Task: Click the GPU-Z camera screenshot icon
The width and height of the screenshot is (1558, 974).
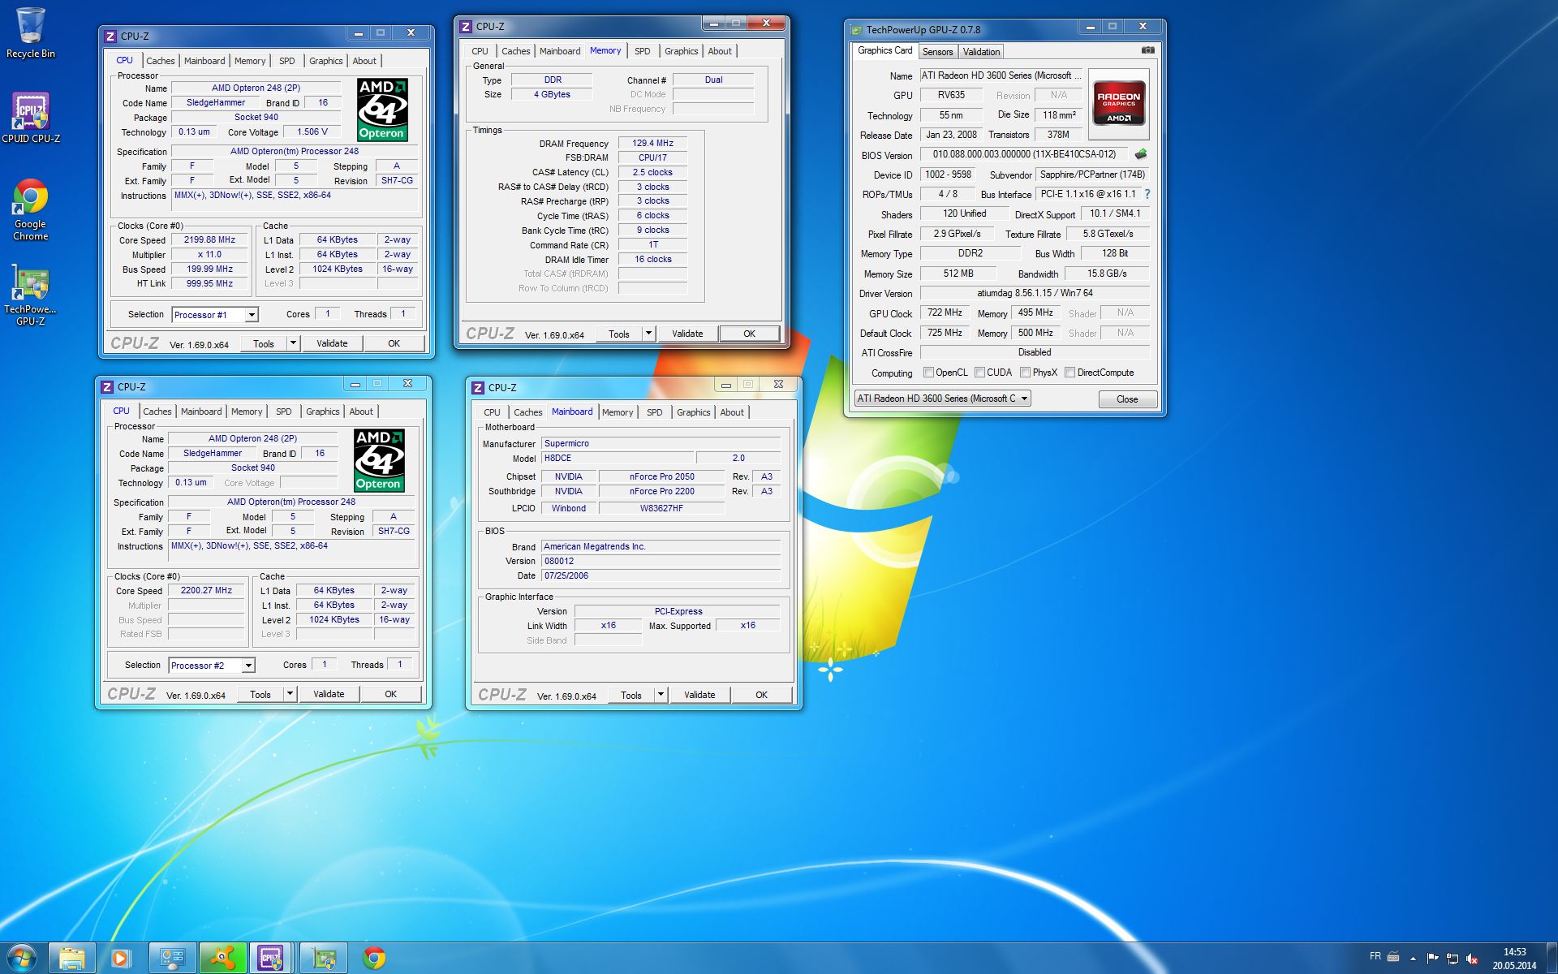Action: pyautogui.click(x=1147, y=50)
